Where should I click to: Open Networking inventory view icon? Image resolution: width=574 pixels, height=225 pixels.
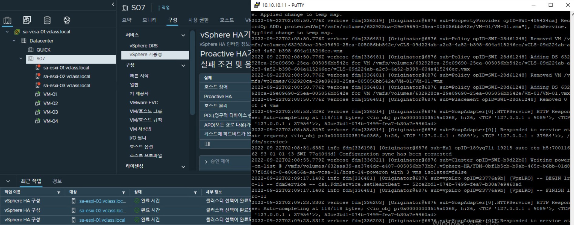[67, 20]
